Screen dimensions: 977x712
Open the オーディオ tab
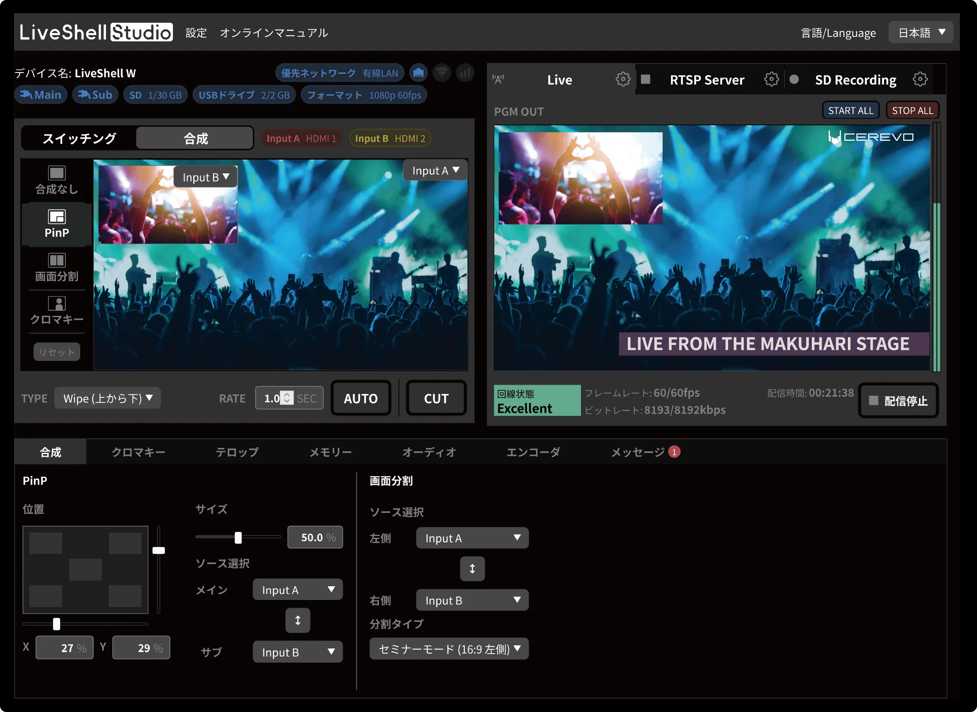pyautogui.click(x=429, y=452)
